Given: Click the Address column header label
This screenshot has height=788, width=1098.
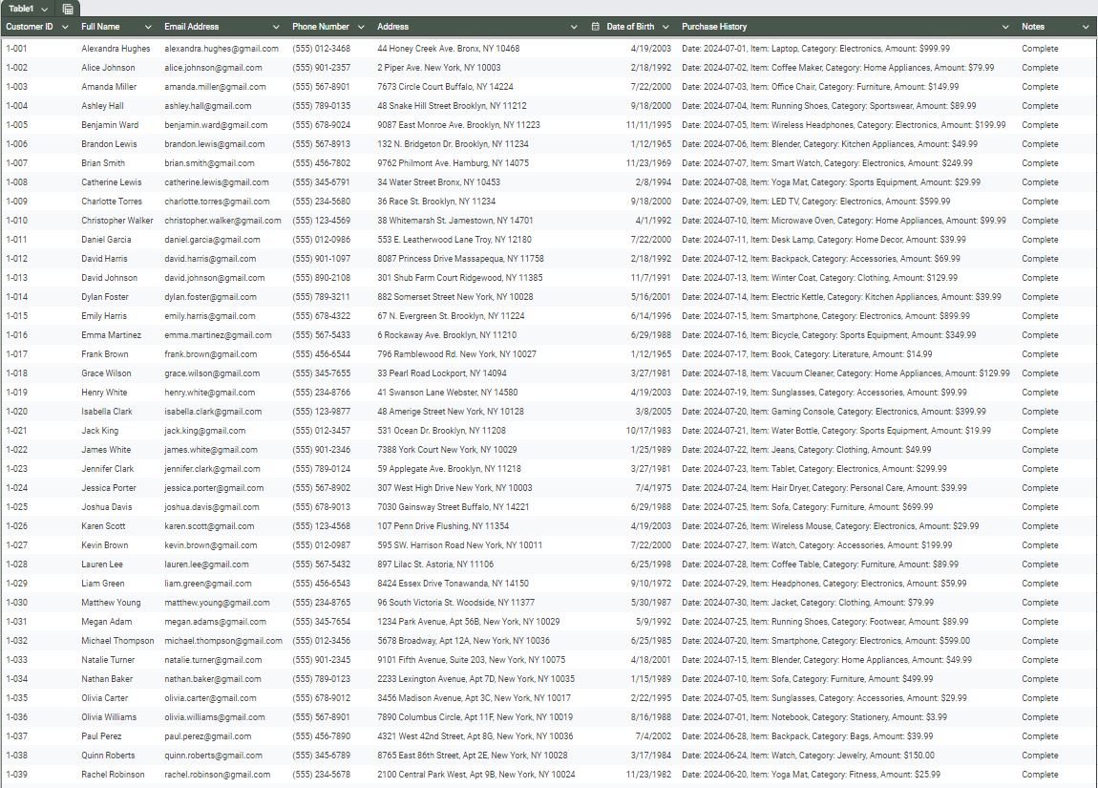Looking at the screenshot, I should click(x=392, y=27).
